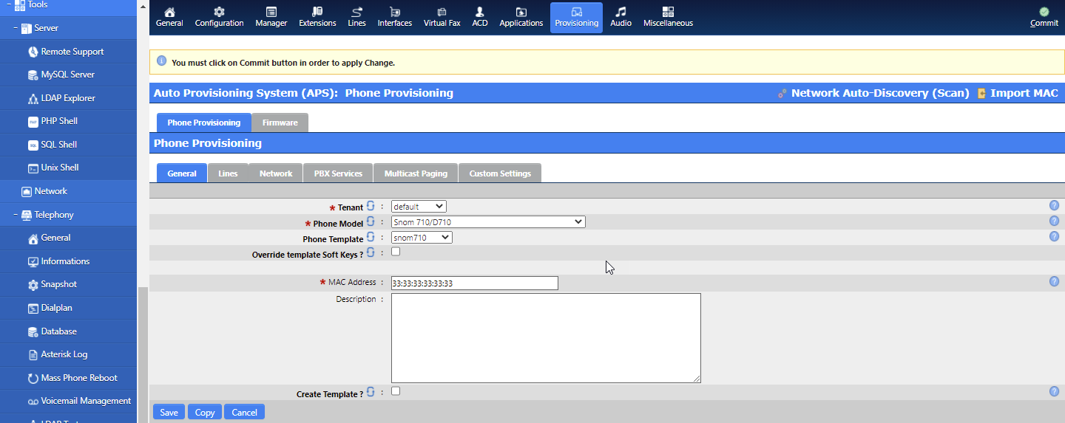Open help for Create Template option
Screen dimensions: 1065x423
1054,391
